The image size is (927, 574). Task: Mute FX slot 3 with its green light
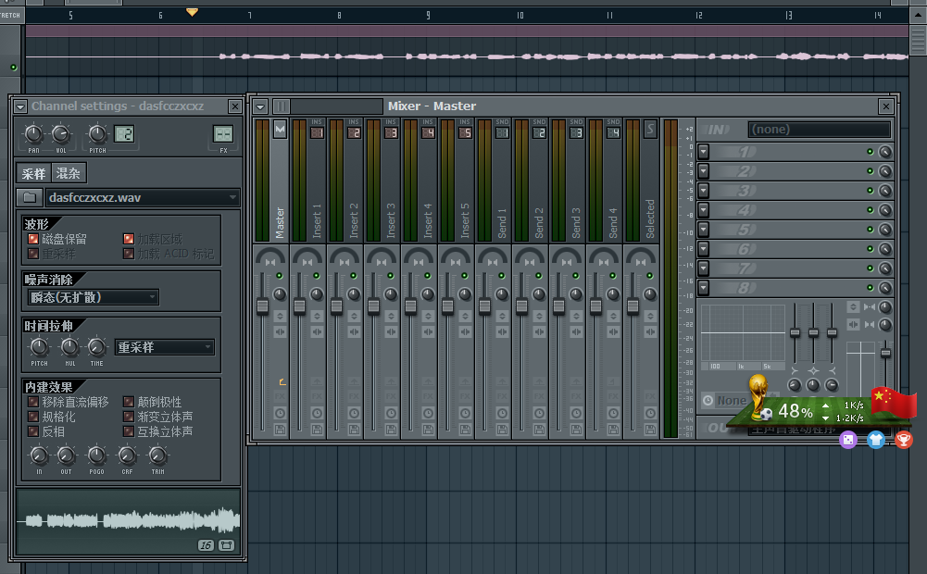pyautogui.click(x=870, y=191)
